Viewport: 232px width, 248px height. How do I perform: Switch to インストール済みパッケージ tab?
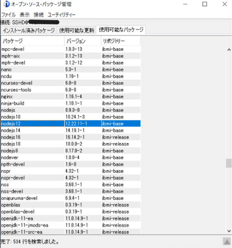(x=29, y=30)
